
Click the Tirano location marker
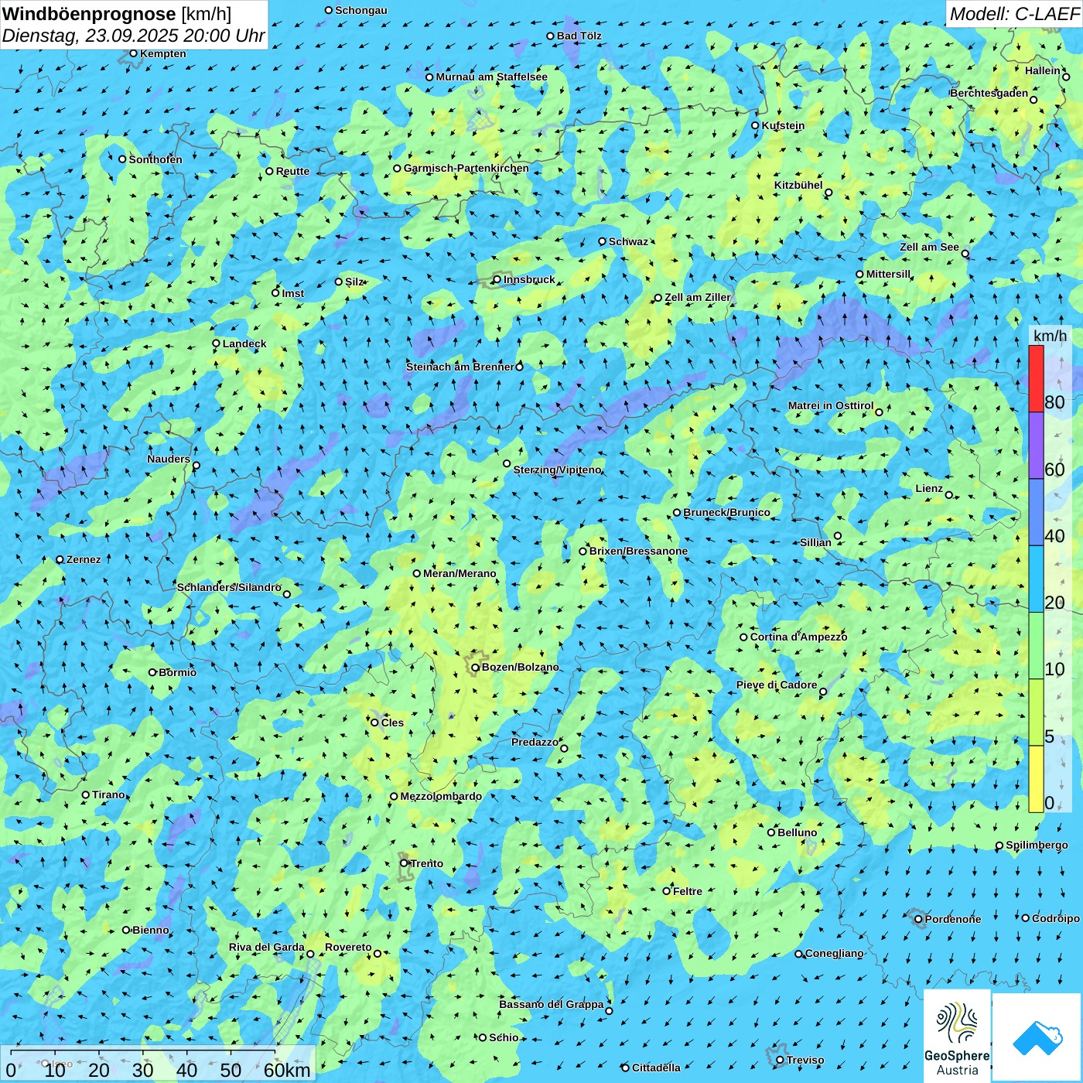[86, 794]
